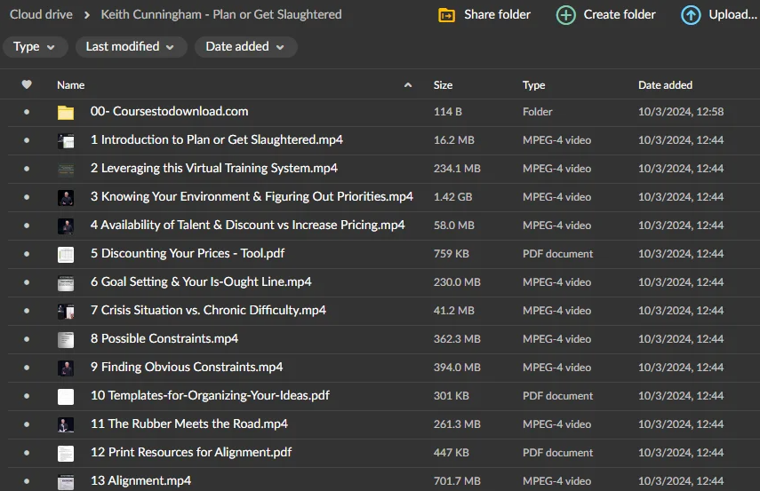Screen dimensions: 760x491
Task: Expand the Last modified filter dropdown
Action: click(x=131, y=47)
